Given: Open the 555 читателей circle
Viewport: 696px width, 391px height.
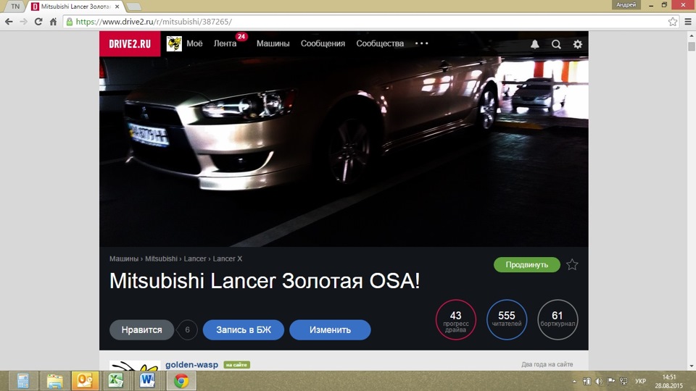Looking at the screenshot, I should click(507, 319).
